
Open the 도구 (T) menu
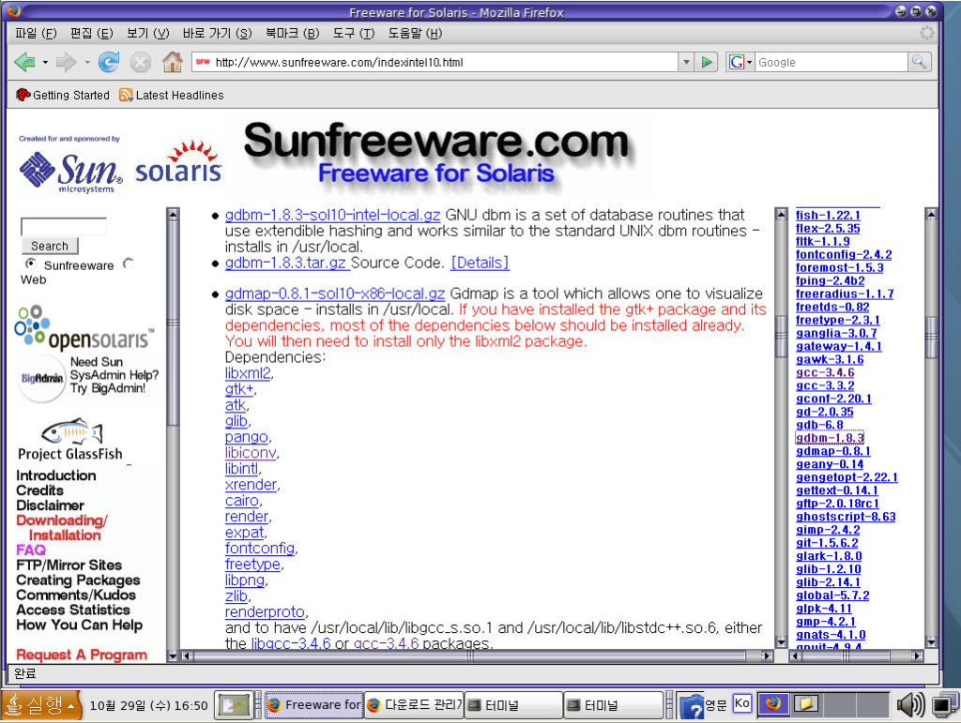coord(354,33)
